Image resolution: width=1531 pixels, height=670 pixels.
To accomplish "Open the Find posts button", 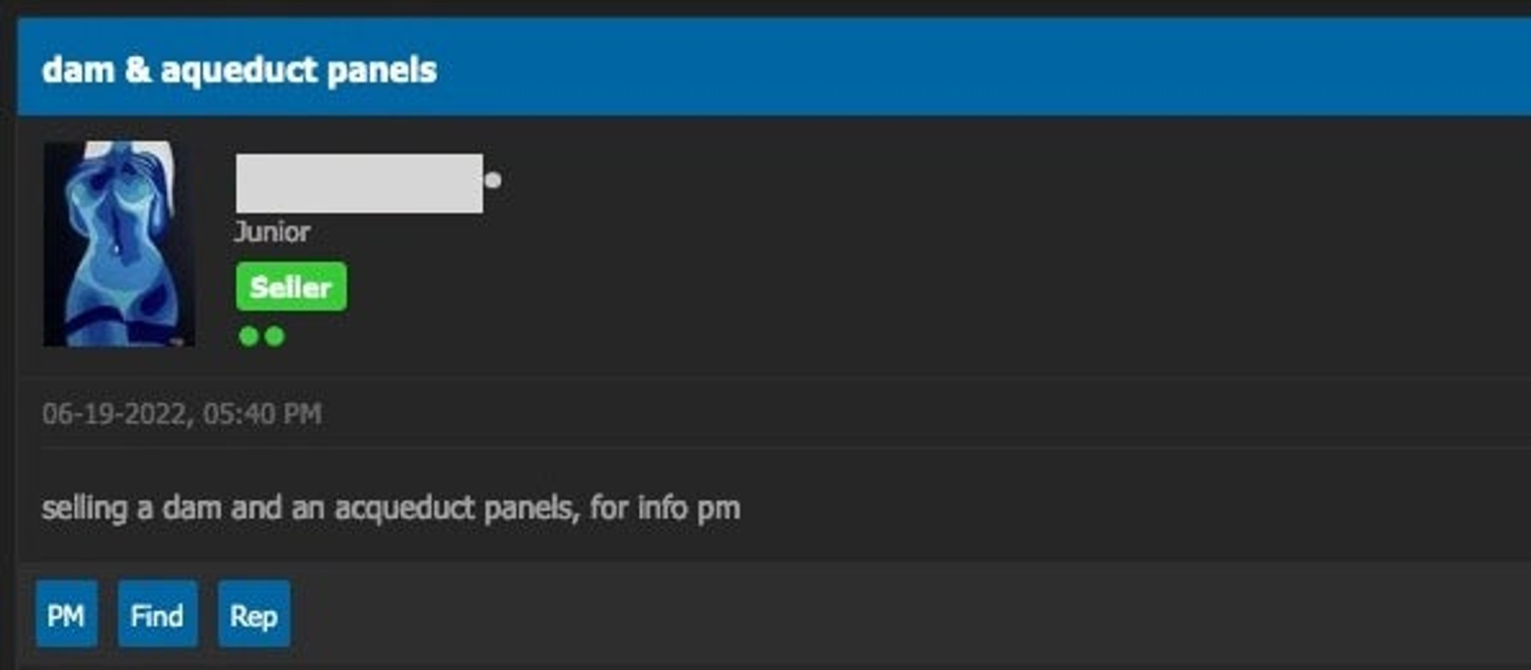I will (157, 614).
